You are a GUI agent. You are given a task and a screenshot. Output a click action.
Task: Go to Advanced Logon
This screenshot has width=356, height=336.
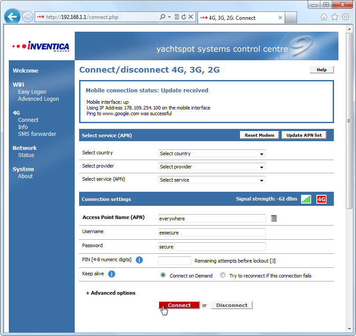38,99
